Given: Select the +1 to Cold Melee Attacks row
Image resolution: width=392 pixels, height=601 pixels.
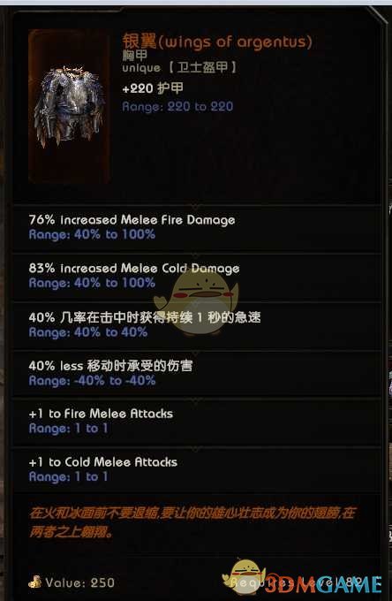Looking at the screenshot, I should [x=197, y=471].
